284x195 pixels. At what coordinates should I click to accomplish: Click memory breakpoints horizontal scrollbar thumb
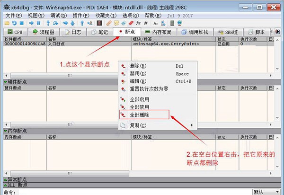[70, 173]
